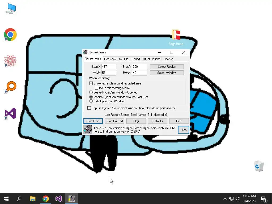Open taskbar search magnifier
Viewport: 272px width, 204px height.
point(19,199)
